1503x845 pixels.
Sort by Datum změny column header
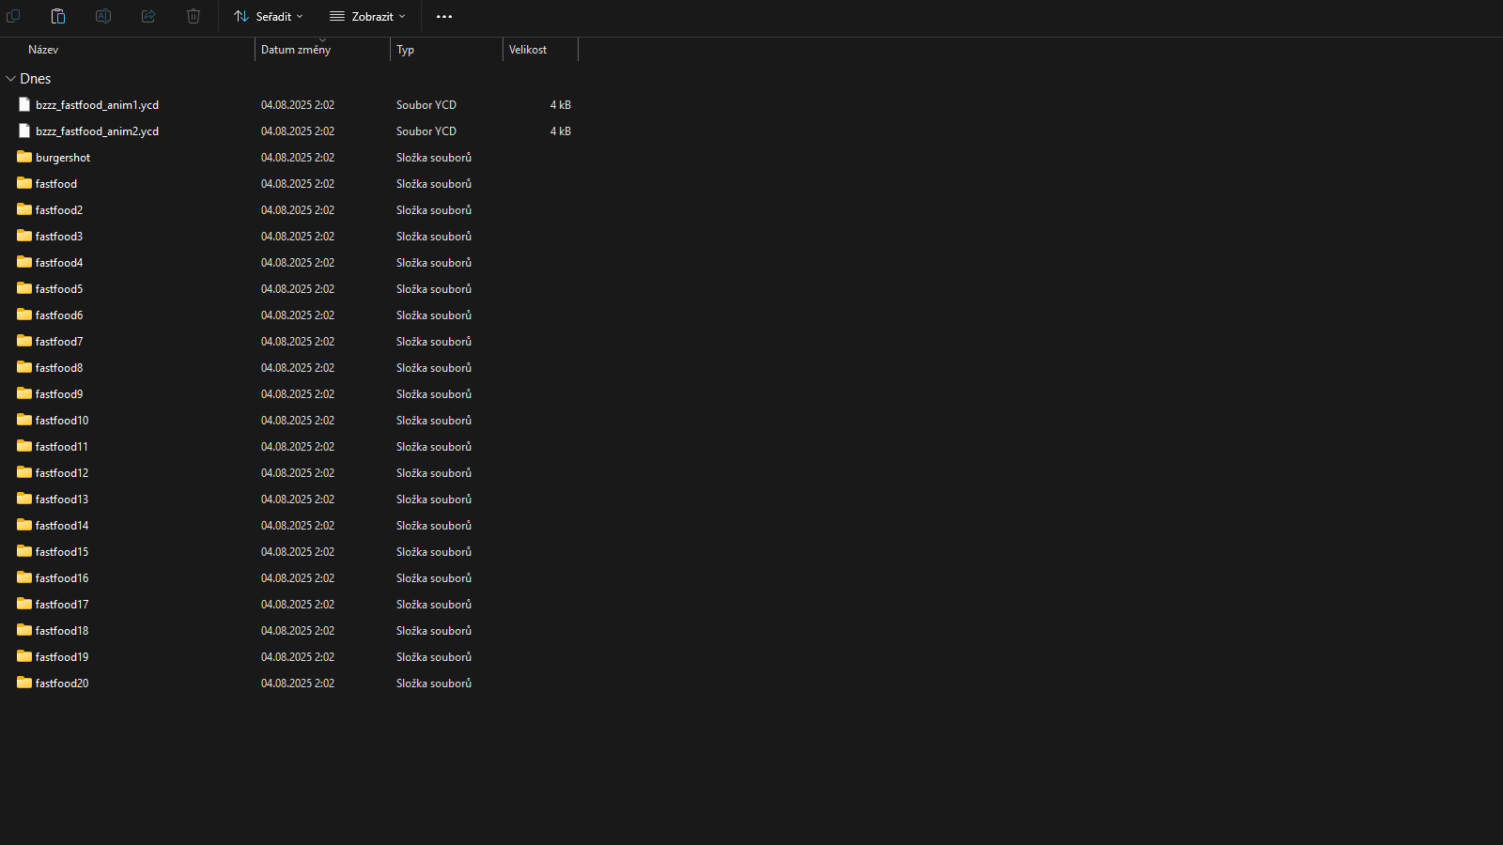click(296, 50)
